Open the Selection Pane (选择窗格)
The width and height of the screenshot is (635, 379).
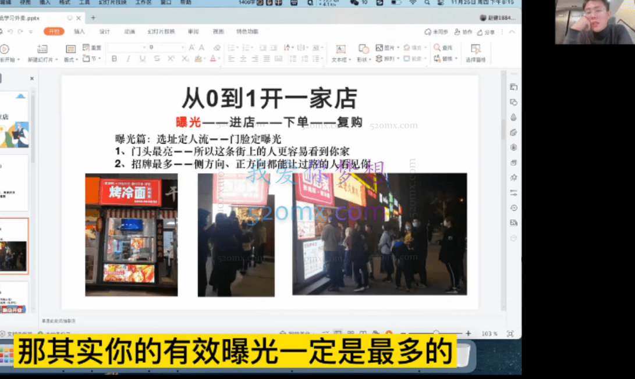pos(476,51)
